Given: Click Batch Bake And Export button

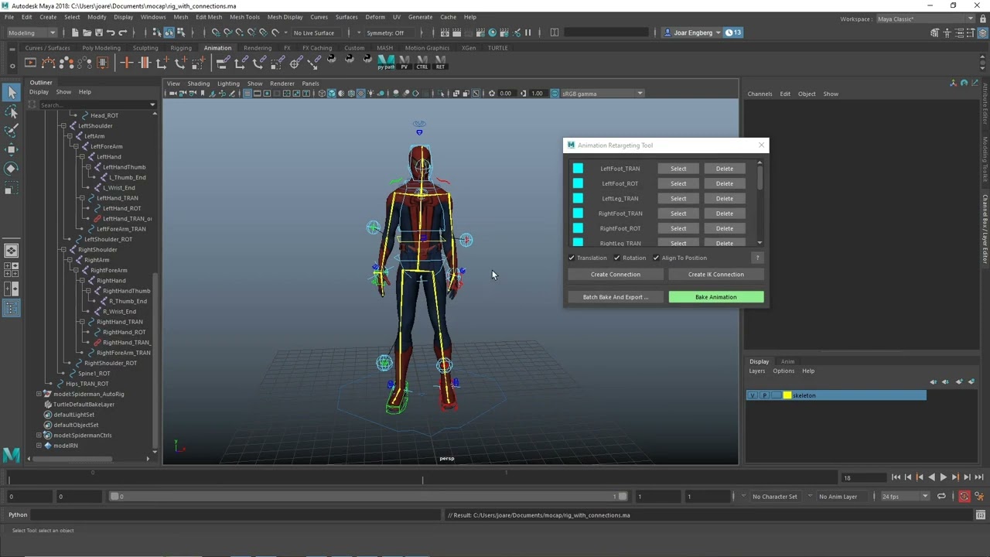Looking at the screenshot, I should (x=616, y=297).
